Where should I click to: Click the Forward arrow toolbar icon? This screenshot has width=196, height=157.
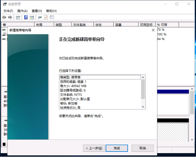10,17
